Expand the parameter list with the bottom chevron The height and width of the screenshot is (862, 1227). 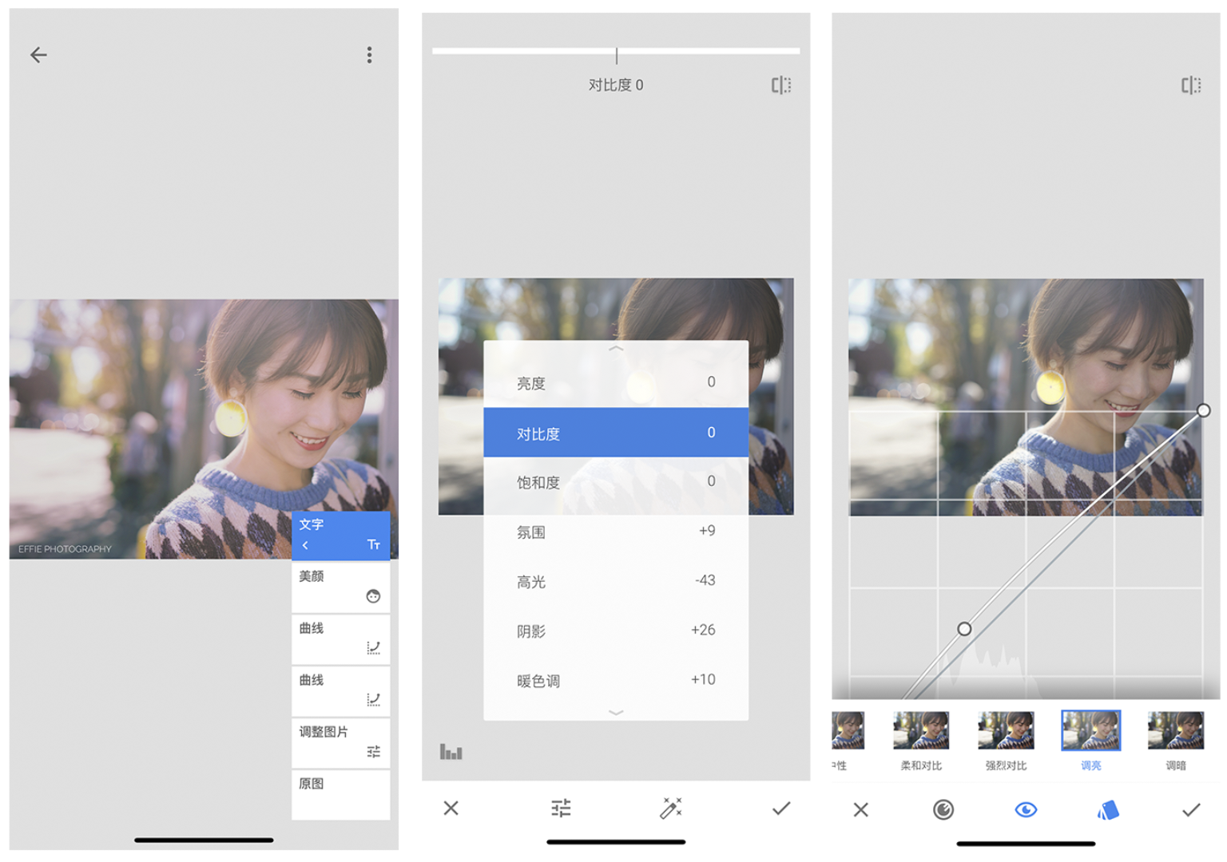pos(616,712)
